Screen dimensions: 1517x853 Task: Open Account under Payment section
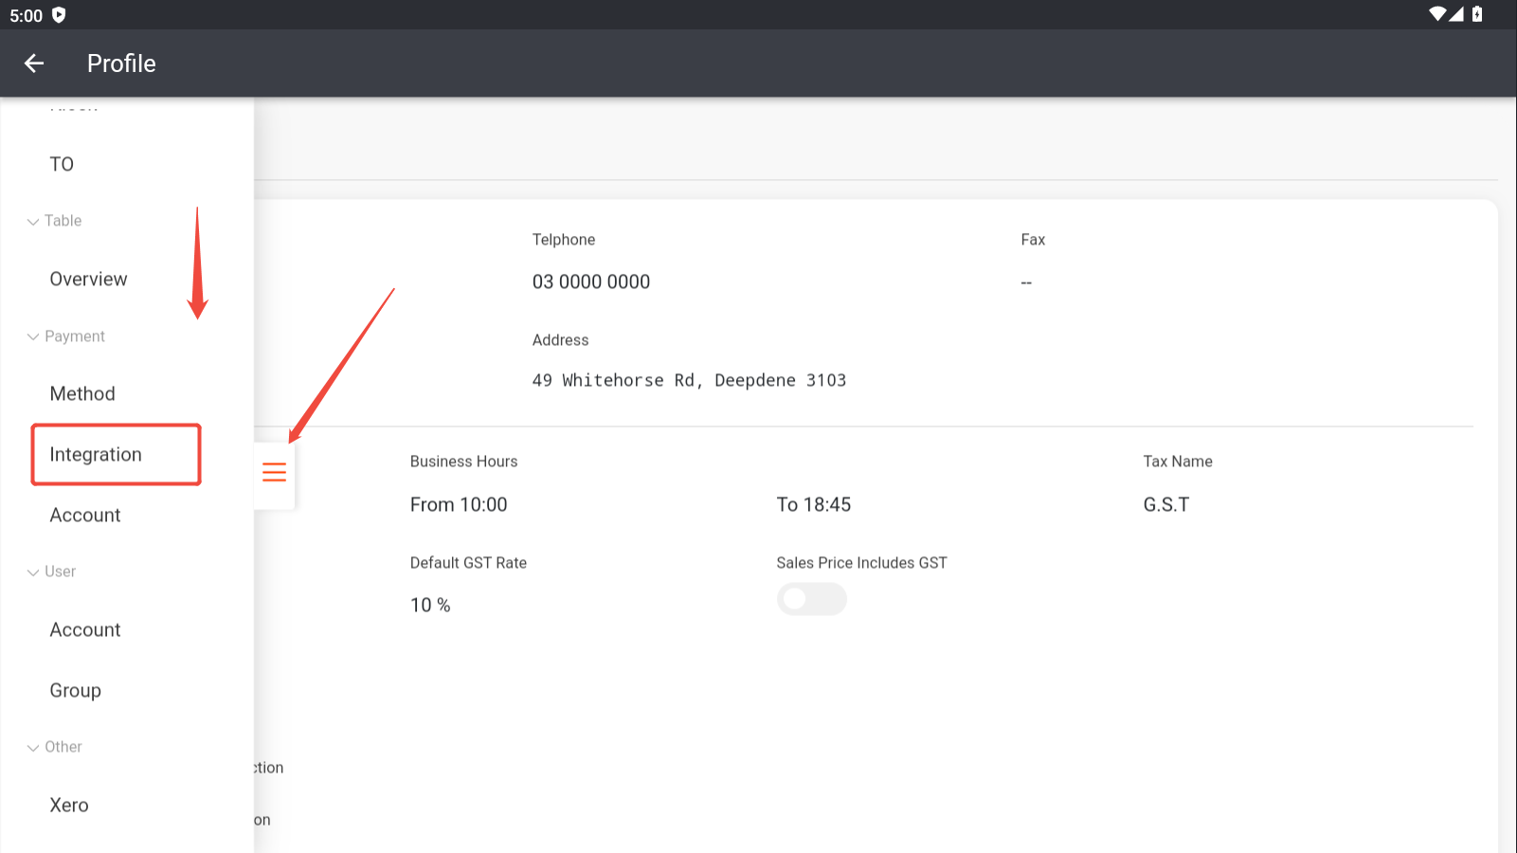click(x=85, y=516)
